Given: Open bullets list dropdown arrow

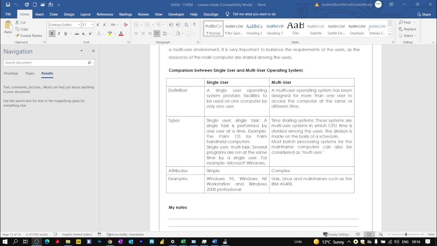Looking at the screenshot, I should point(141,25).
